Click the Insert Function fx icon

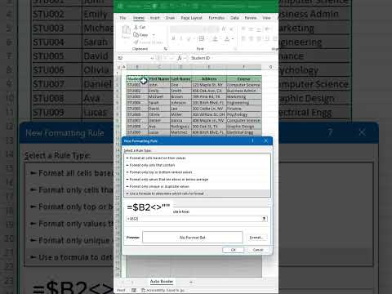point(179,58)
